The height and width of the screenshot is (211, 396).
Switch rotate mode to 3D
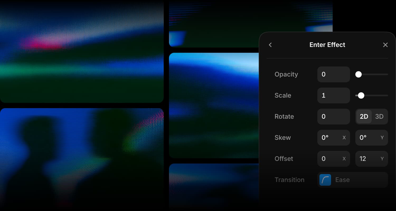tap(379, 117)
